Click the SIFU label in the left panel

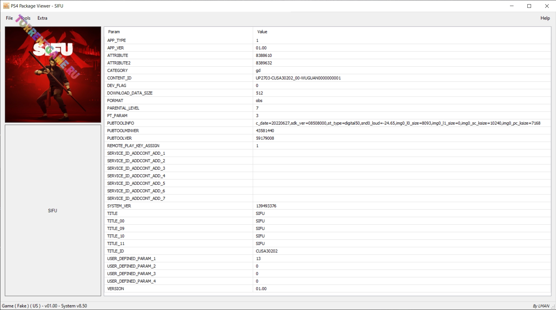pos(52,211)
